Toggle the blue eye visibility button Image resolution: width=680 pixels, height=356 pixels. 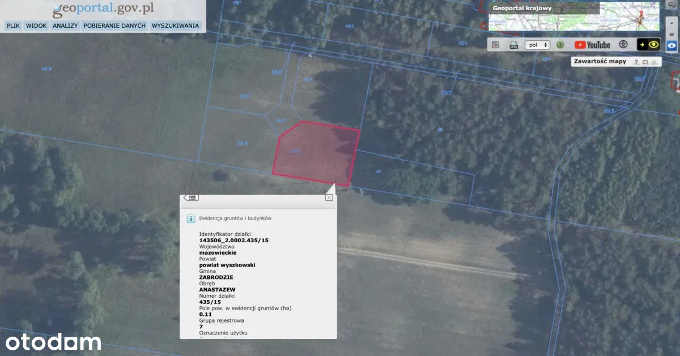tap(671, 46)
